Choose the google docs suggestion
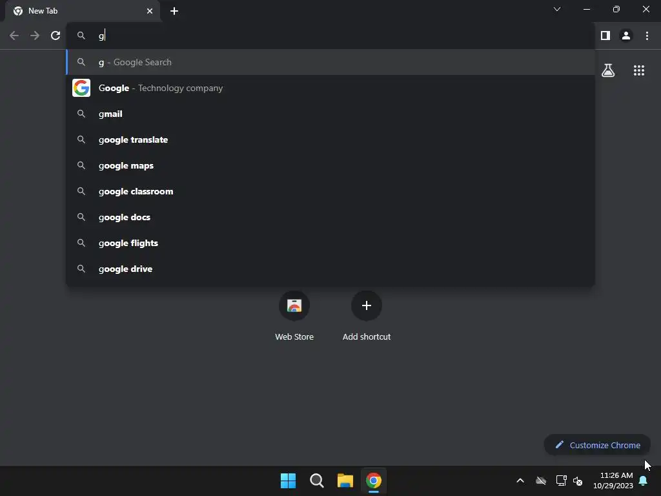 pos(330,217)
